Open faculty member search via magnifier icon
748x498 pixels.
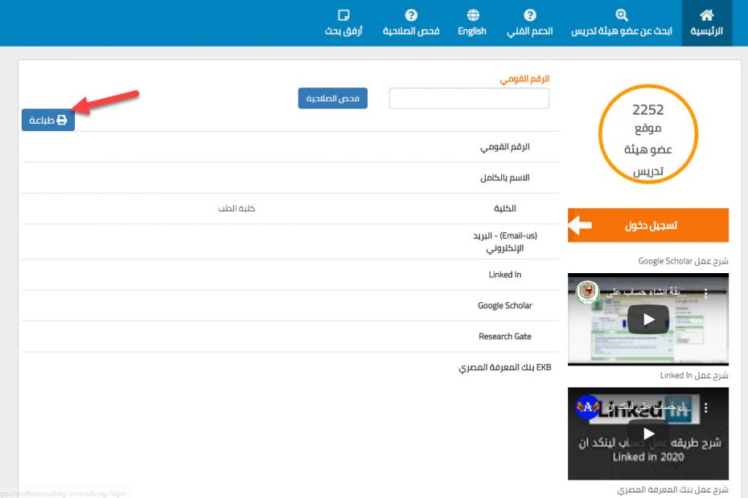click(x=621, y=15)
